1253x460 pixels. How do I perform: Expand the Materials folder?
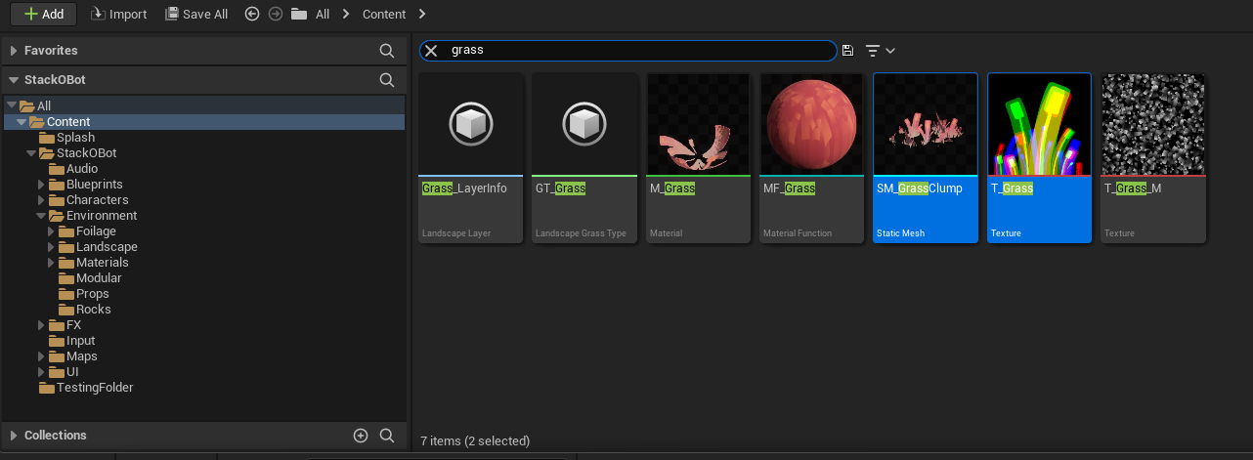pos(52,263)
